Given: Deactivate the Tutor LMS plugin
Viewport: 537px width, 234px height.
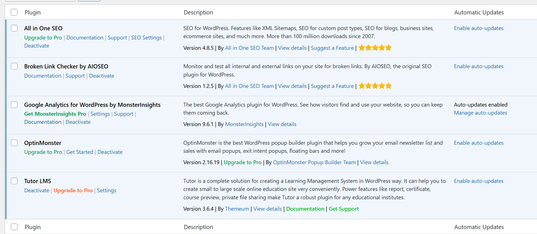Looking at the screenshot, I should click(37, 190).
